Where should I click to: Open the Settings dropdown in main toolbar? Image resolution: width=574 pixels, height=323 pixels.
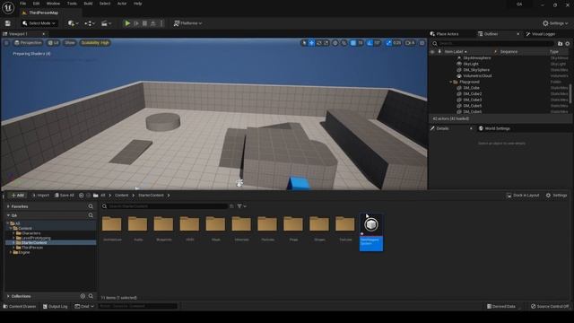click(555, 23)
